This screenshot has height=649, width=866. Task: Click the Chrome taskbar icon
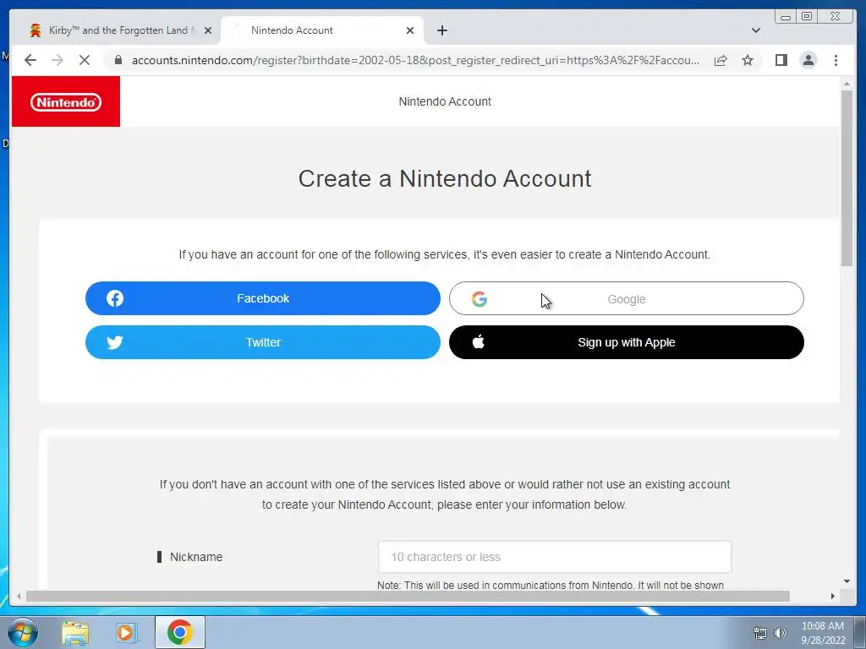[x=180, y=632]
